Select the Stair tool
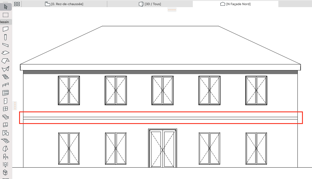This screenshot has height=179, width=312. tap(6, 77)
